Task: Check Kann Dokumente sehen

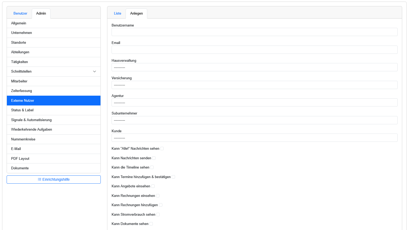Action: (x=151, y=224)
